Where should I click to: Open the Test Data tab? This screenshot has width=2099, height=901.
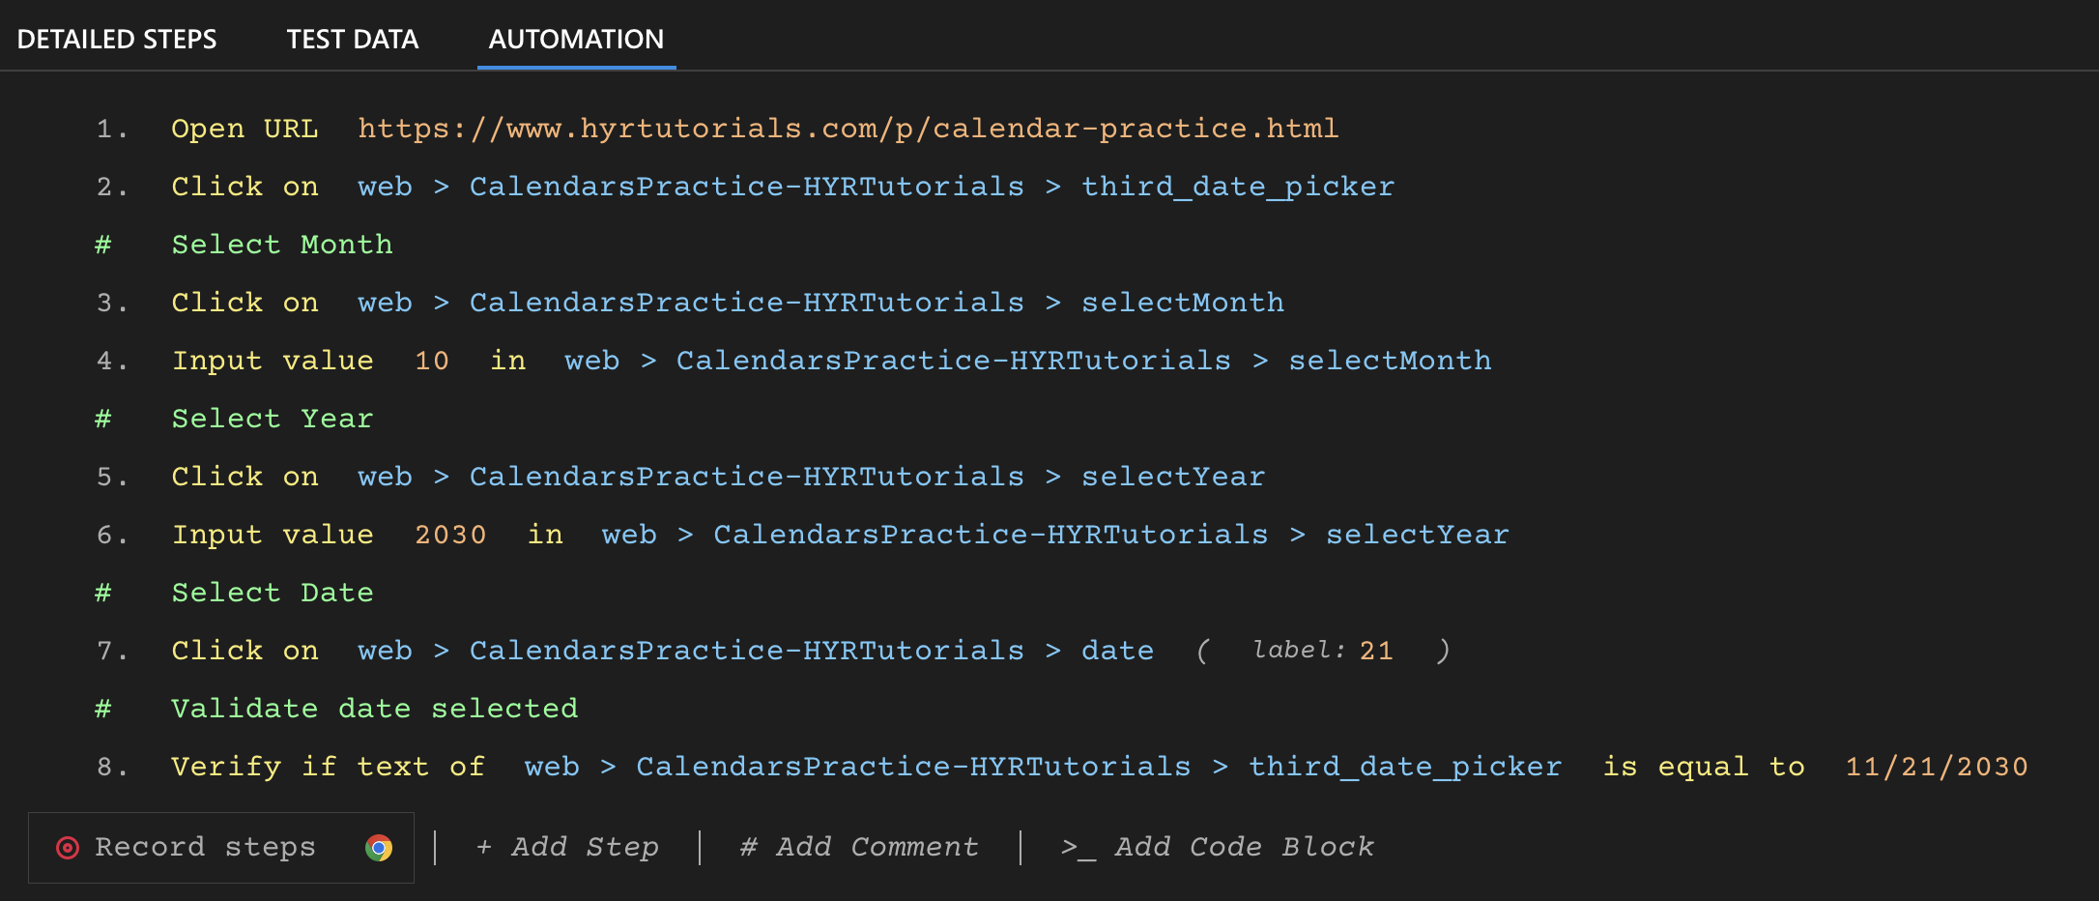point(353,40)
